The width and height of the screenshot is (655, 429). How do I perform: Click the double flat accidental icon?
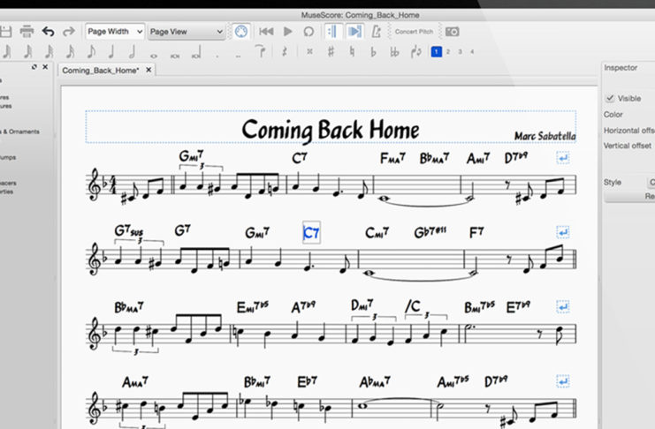[x=394, y=52]
